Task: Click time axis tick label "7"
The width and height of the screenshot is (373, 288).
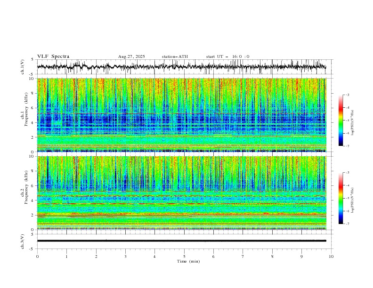Action: [x=243, y=256]
